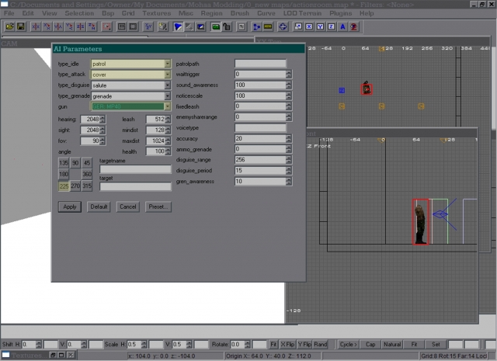Set angle to 90
Screen dimensions: 497x361
point(75,163)
